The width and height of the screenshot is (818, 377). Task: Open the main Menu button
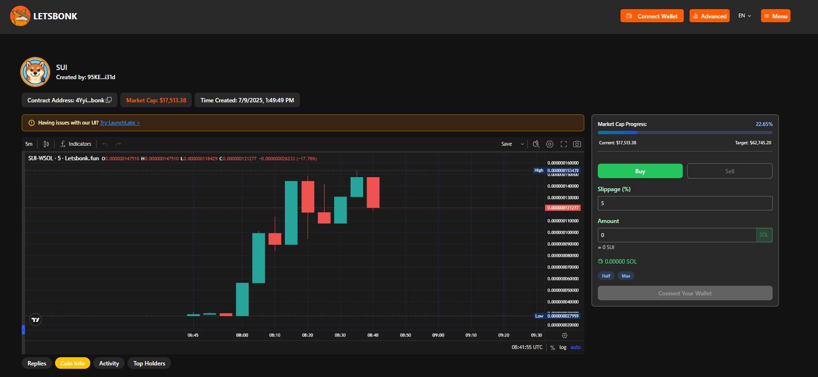pyautogui.click(x=776, y=16)
